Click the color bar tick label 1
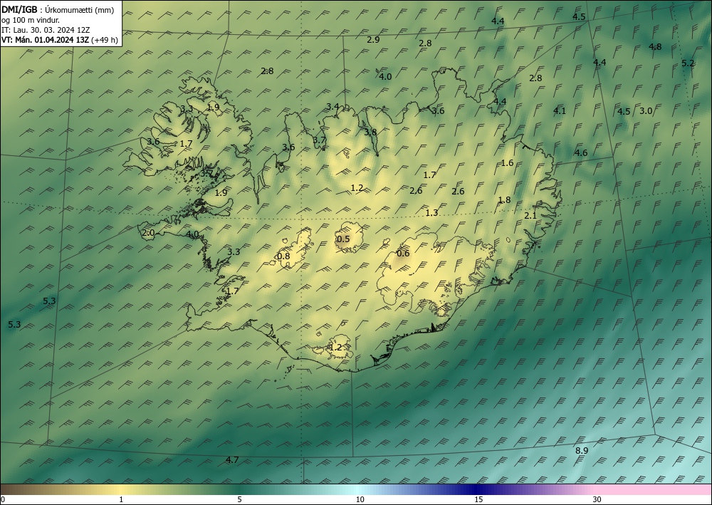712x505 pixels. [121, 499]
